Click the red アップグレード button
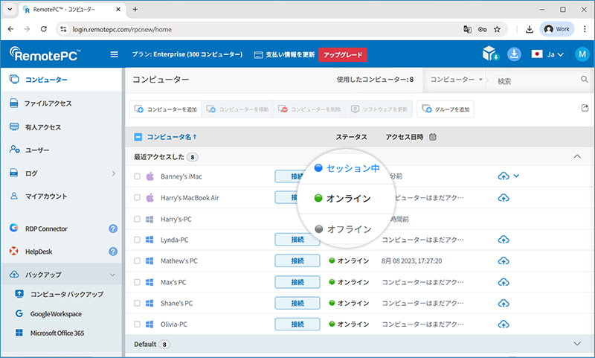 pos(343,54)
